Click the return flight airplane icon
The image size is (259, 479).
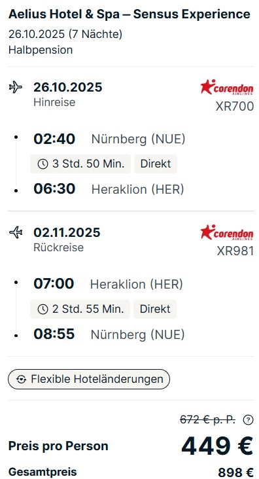click(16, 232)
